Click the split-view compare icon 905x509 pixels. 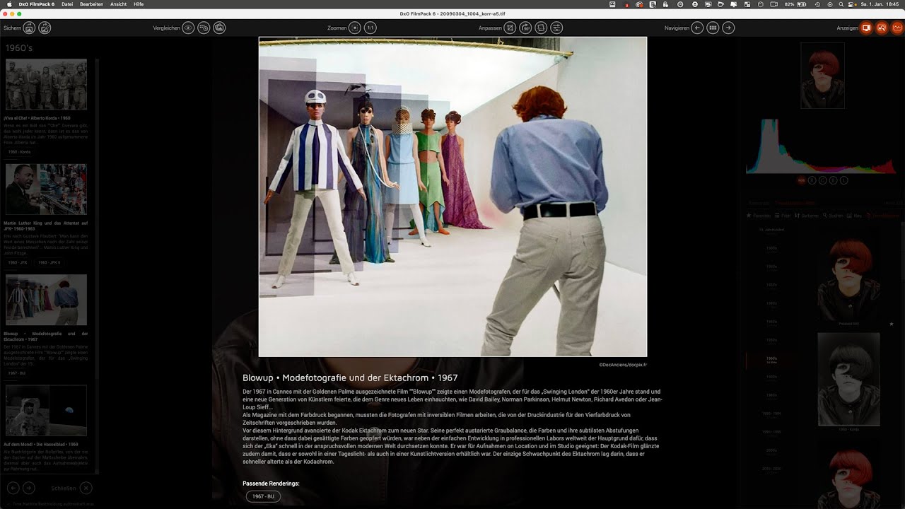(x=204, y=28)
